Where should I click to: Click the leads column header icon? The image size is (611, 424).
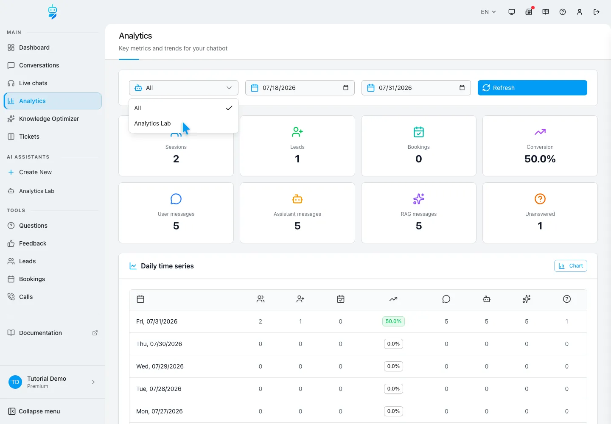click(x=300, y=299)
